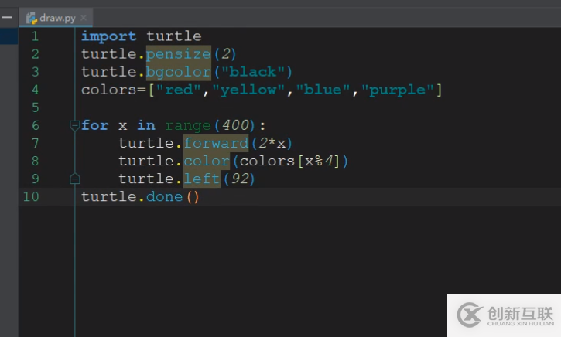
Task: Click the highlighted 'forward' method
Action: 216,143
